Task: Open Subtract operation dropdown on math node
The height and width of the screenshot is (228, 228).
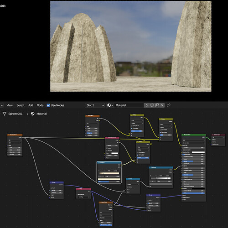Action: 133,185
